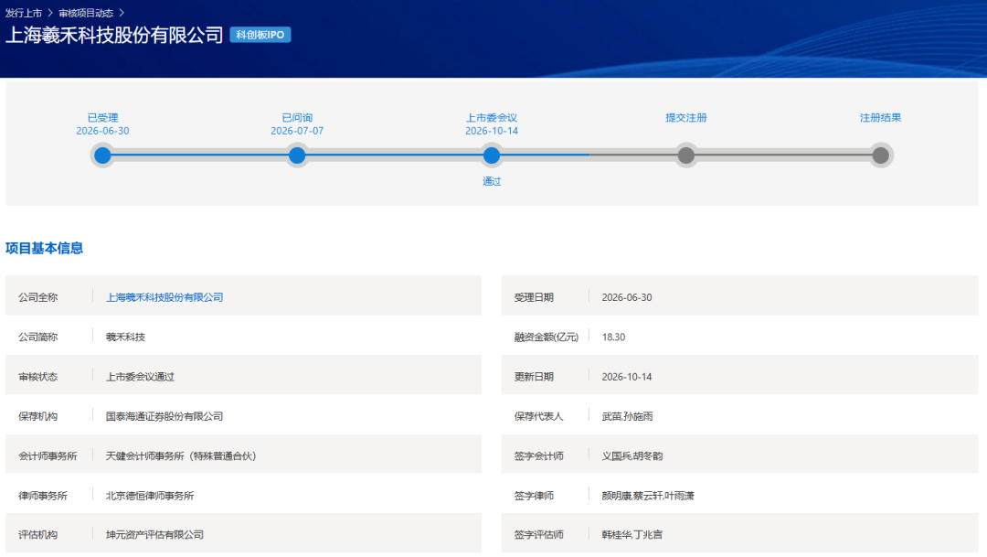The height and width of the screenshot is (557, 987).
Task: Click the names listed beside 保荐代表人
Action: [x=628, y=416]
